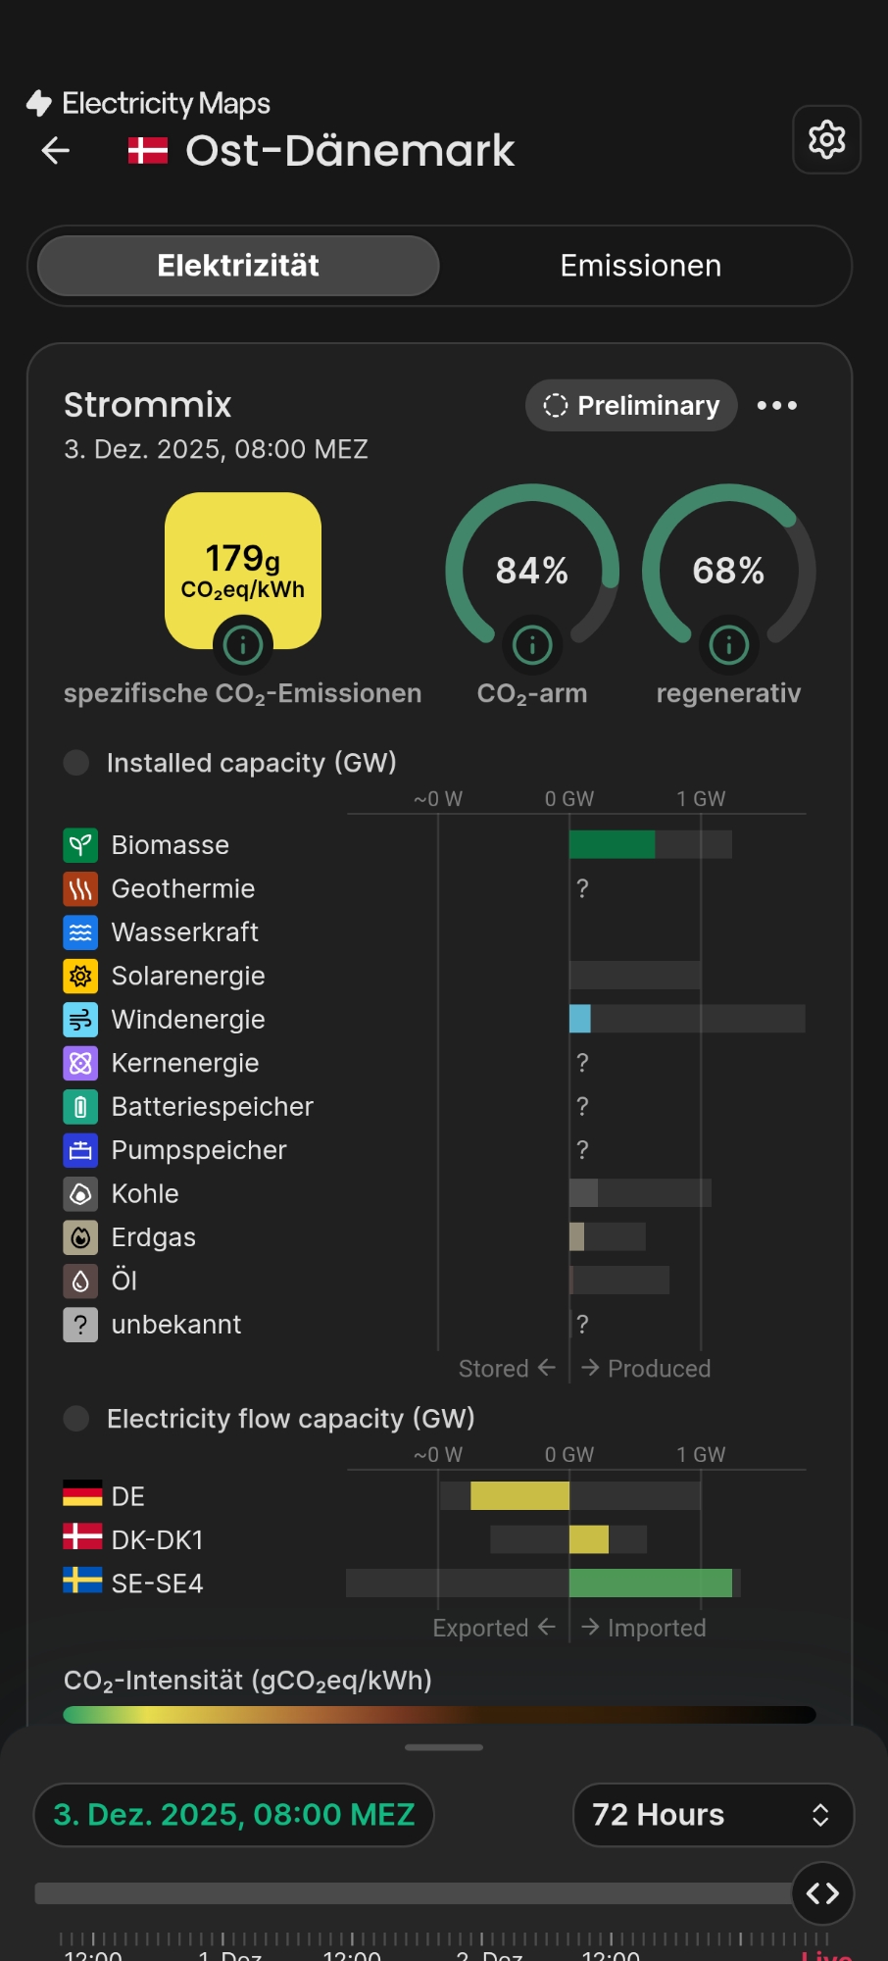The image size is (888, 1961).
Task: Toggle Electricity flow capacity (GW) option
Action: 76,1418
